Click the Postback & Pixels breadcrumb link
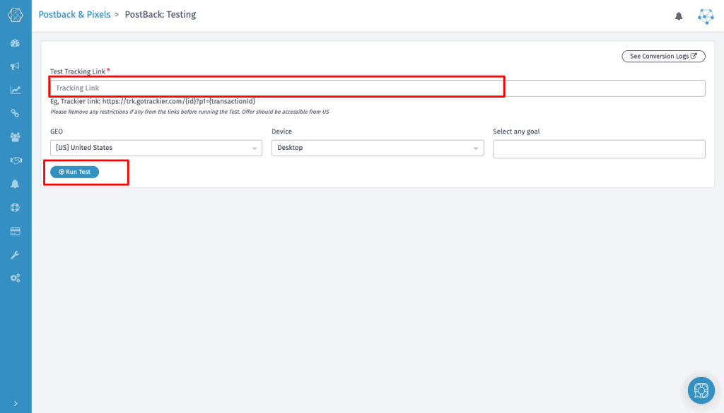Screen dimensions: 724x413 [74, 15]
